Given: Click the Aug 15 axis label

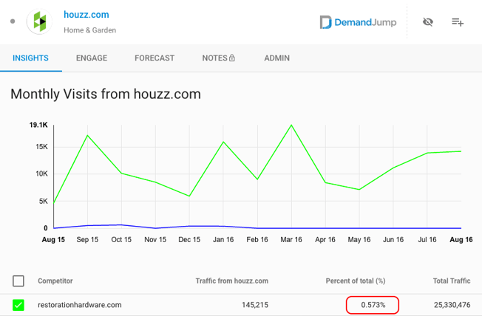Looking at the screenshot, I should pos(53,239).
